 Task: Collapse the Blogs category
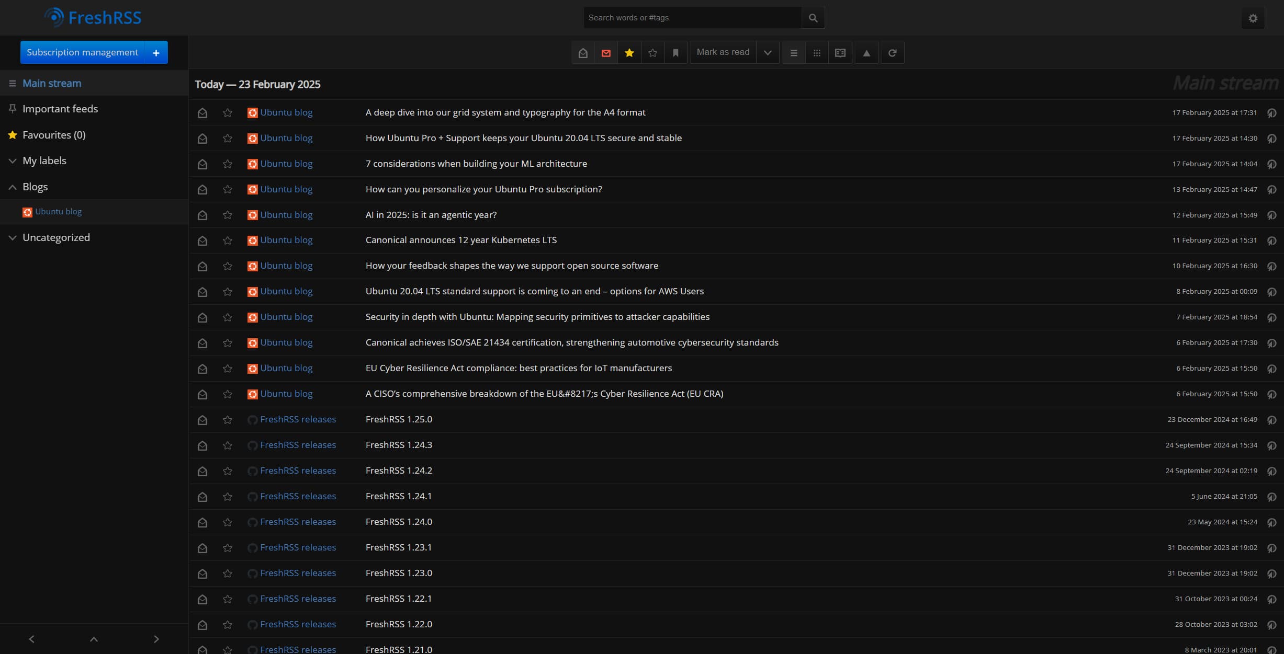(13, 187)
